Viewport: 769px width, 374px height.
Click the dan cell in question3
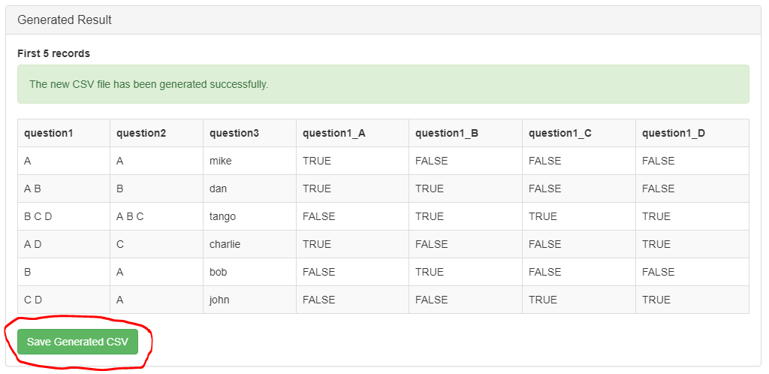pos(218,189)
